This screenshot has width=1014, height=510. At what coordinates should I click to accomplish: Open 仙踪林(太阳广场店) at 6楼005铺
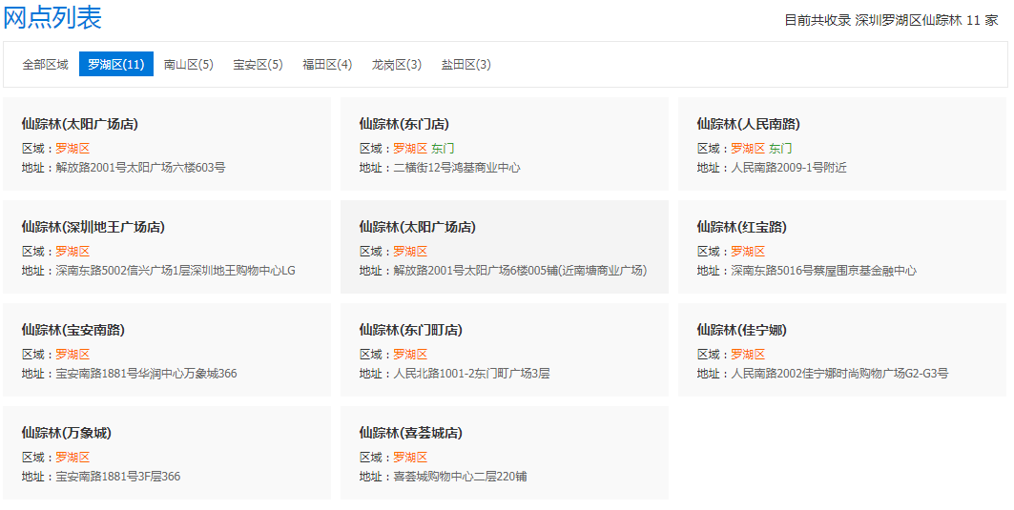coord(417,227)
